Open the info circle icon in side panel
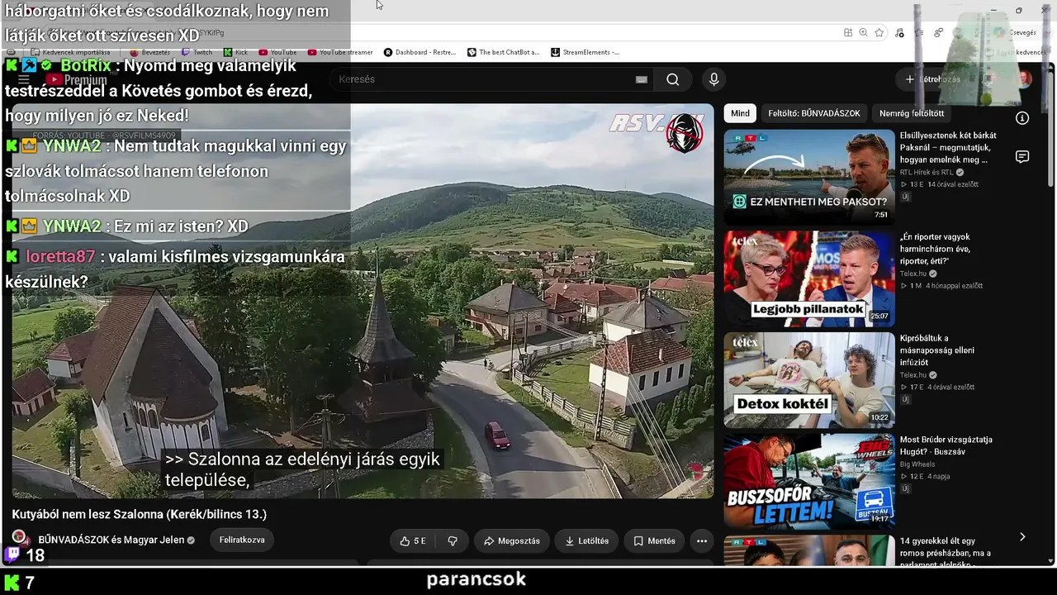This screenshot has height=595, width=1057. (1022, 118)
